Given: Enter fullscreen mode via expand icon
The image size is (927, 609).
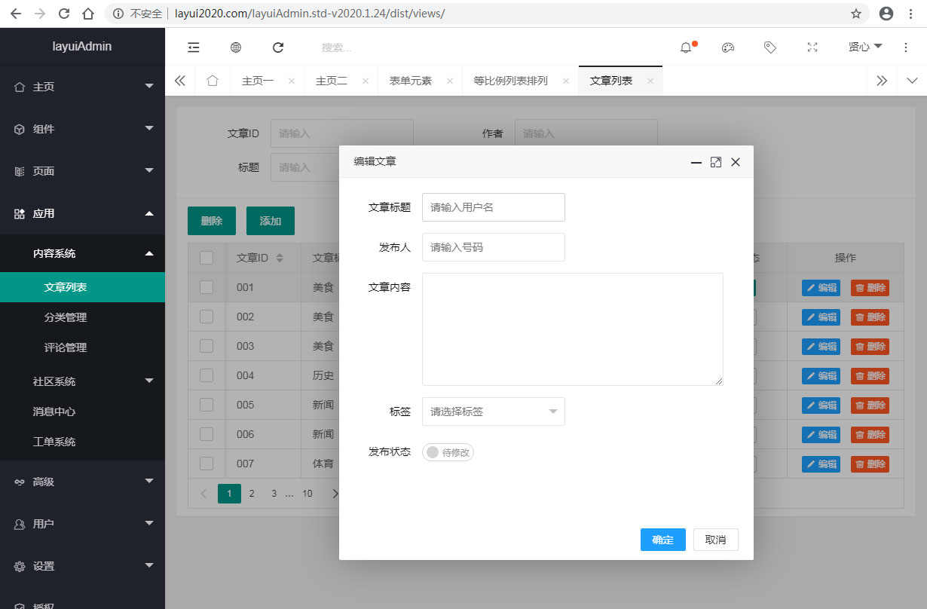Looking at the screenshot, I should pyautogui.click(x=812, y=47).
